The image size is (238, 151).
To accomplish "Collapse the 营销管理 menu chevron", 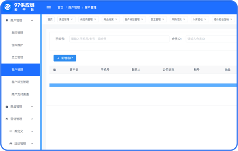I will click(x=32, y=119).
